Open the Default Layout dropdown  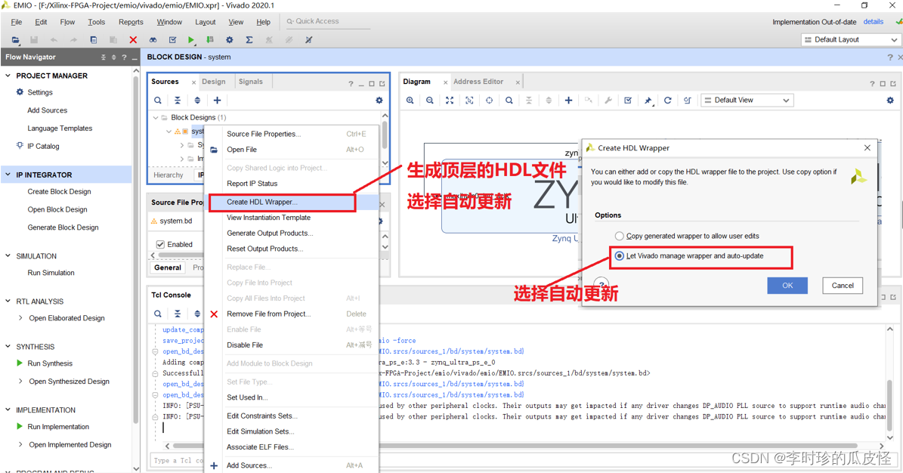(850, 40)
